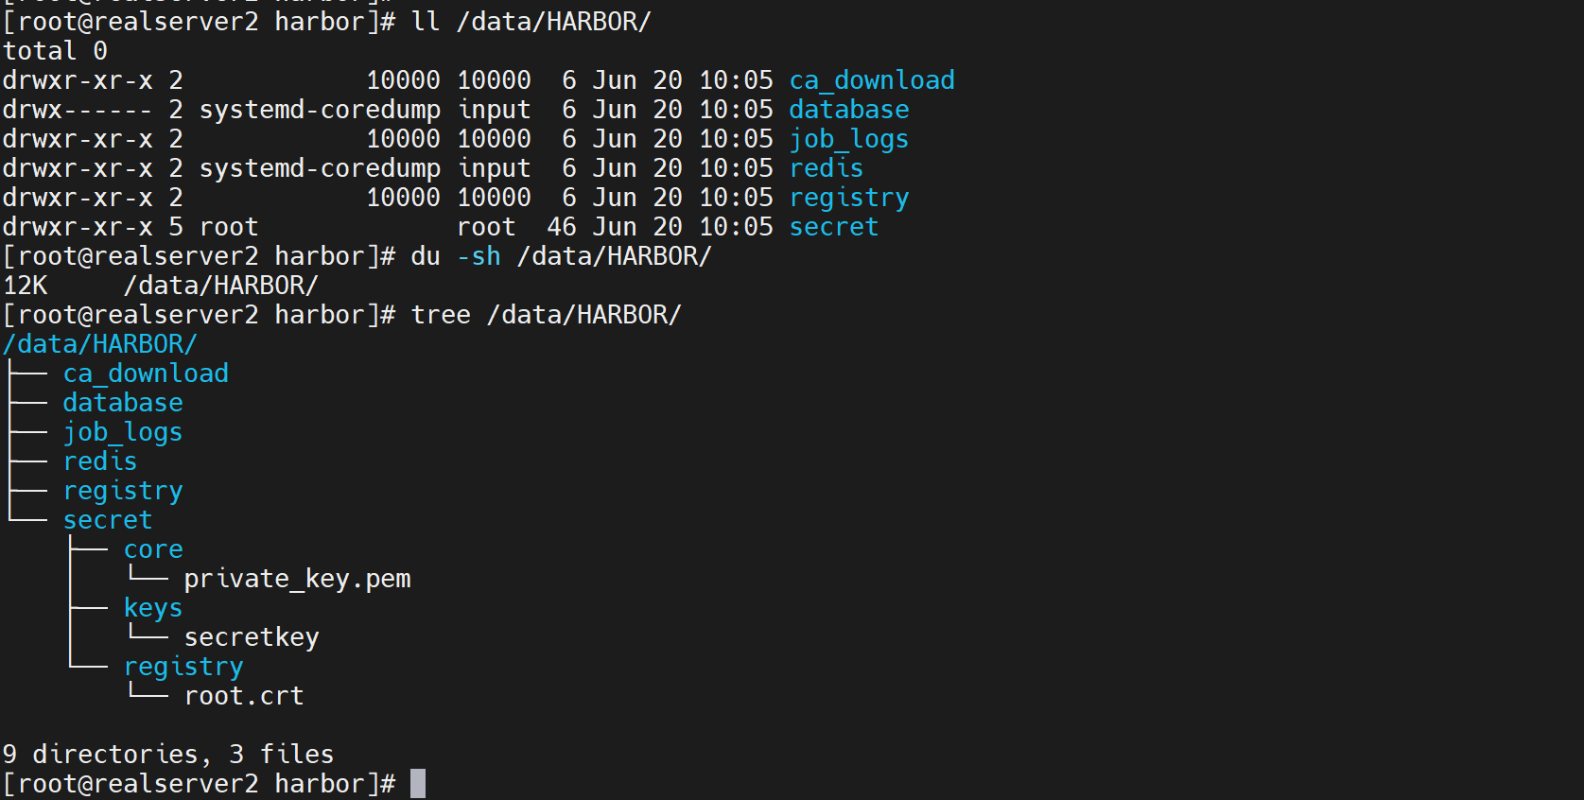Select the registry subfolder beneath secret
1584x800 pixels.
click(x=183, y=667)
